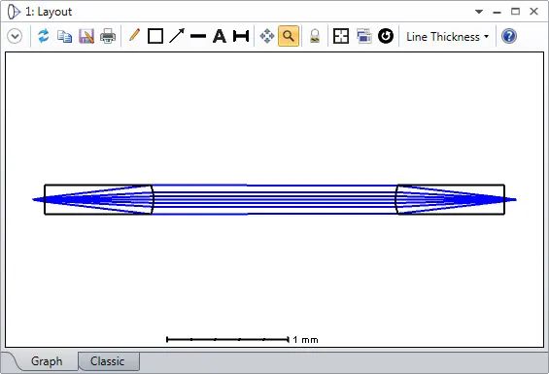Toggle the window lock icon

pyautogui.click(x=315, y=36)
